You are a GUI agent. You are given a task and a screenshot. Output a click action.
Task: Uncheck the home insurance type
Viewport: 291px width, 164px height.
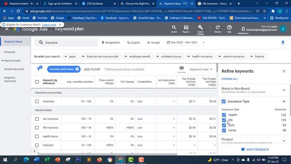[224, 130]
